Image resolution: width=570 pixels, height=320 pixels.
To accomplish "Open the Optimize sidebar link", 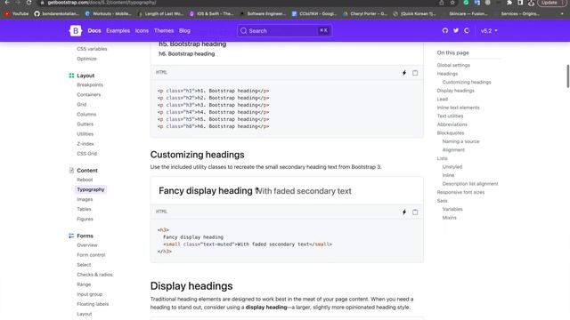I will (86, 59).
